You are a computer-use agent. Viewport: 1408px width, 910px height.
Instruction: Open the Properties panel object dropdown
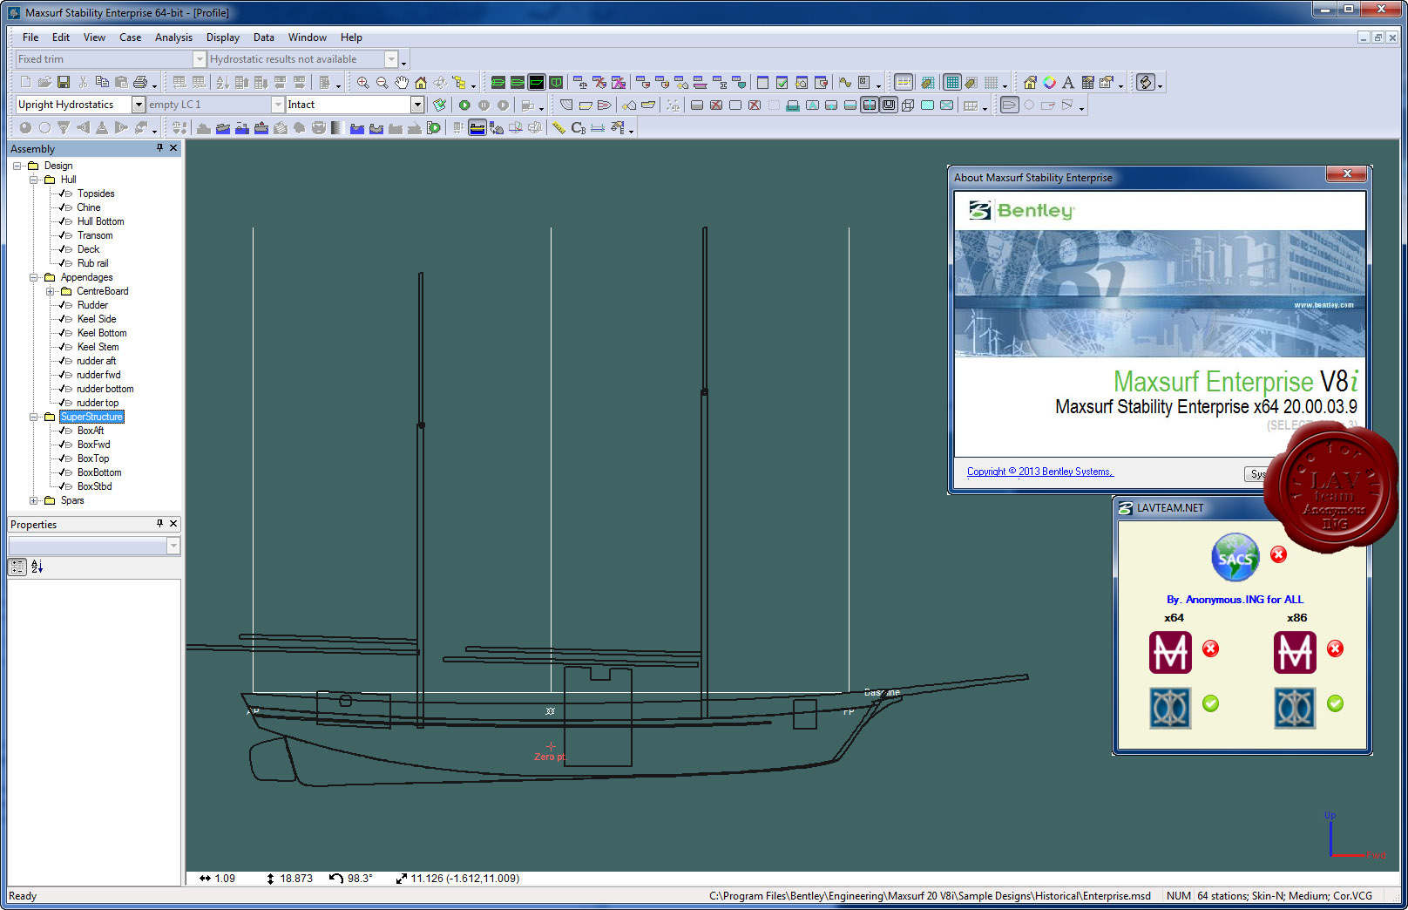pos(173,546)
